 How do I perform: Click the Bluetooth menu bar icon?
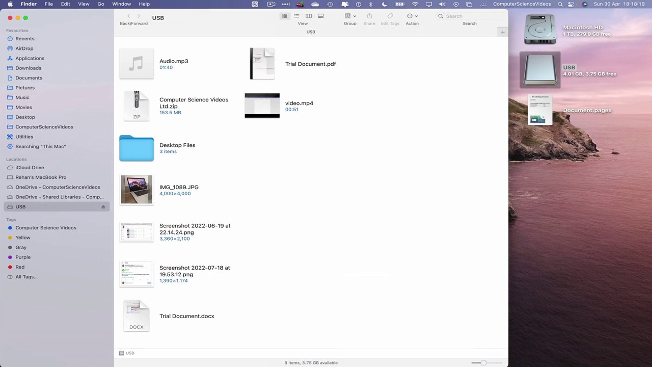point(371,4)
